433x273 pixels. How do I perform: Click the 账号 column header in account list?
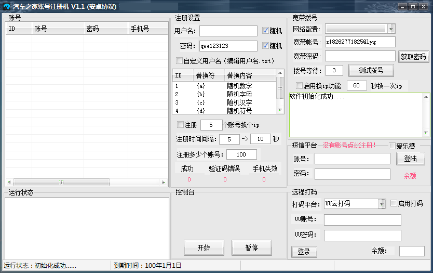click(58, 29)
